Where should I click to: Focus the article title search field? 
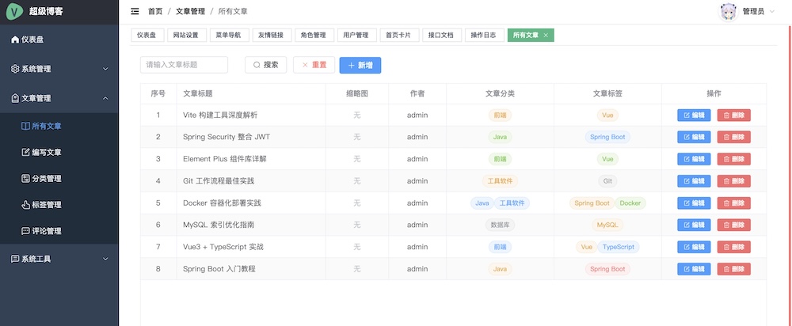(184, 65)
